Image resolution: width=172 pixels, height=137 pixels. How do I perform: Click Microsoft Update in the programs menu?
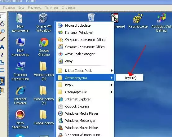pyautogui.click(x=85, y=25)
